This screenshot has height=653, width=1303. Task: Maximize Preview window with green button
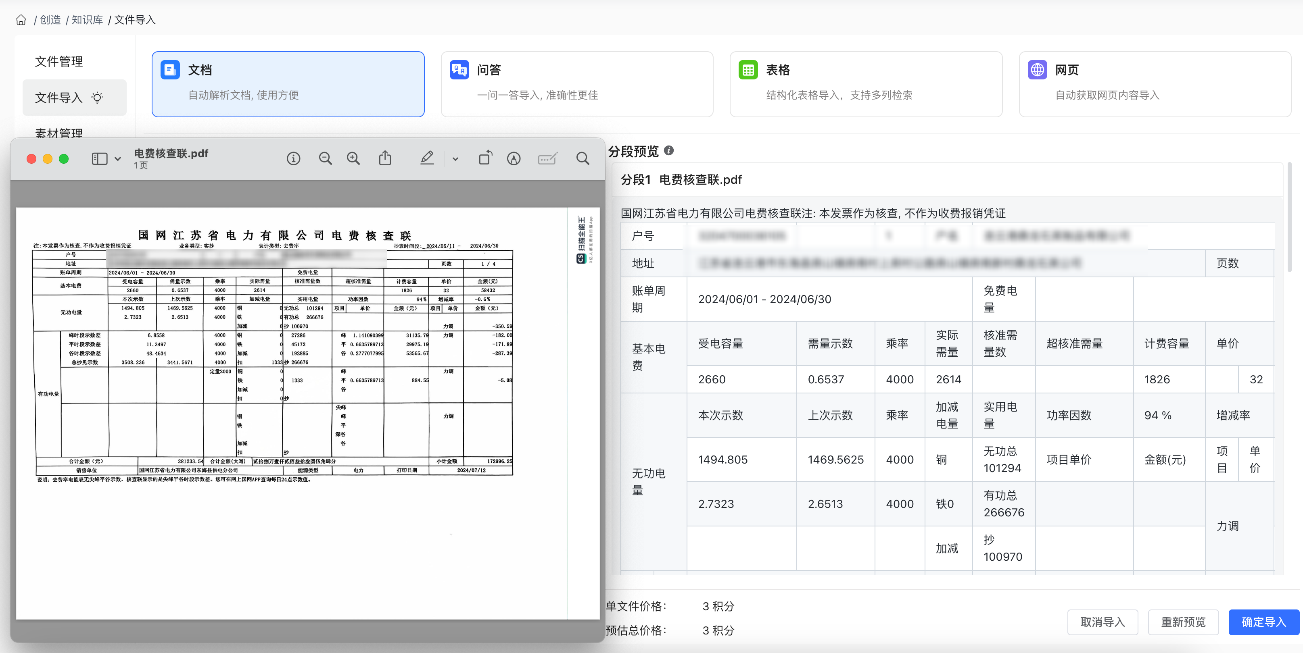(x=64, y=159)
